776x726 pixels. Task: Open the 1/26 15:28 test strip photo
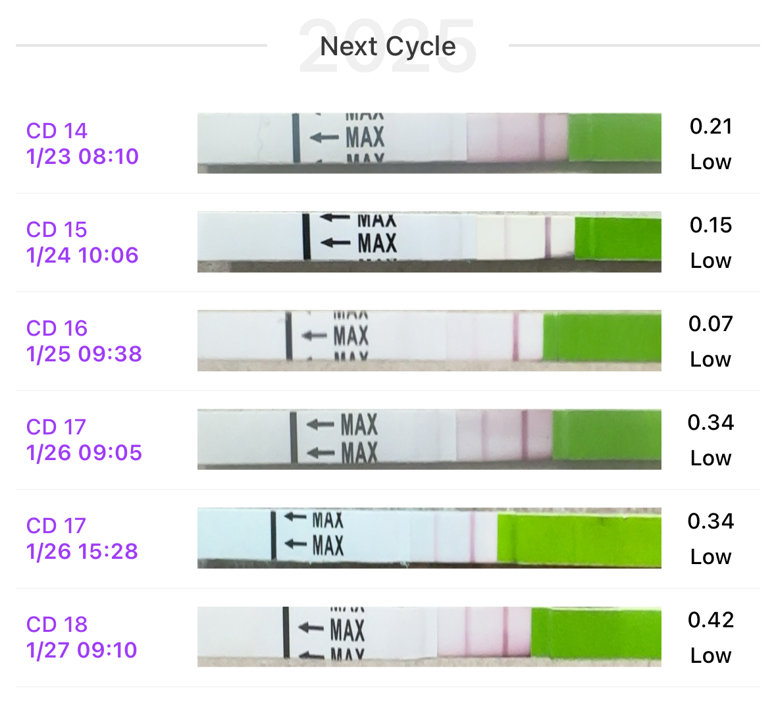pos(429,538)
